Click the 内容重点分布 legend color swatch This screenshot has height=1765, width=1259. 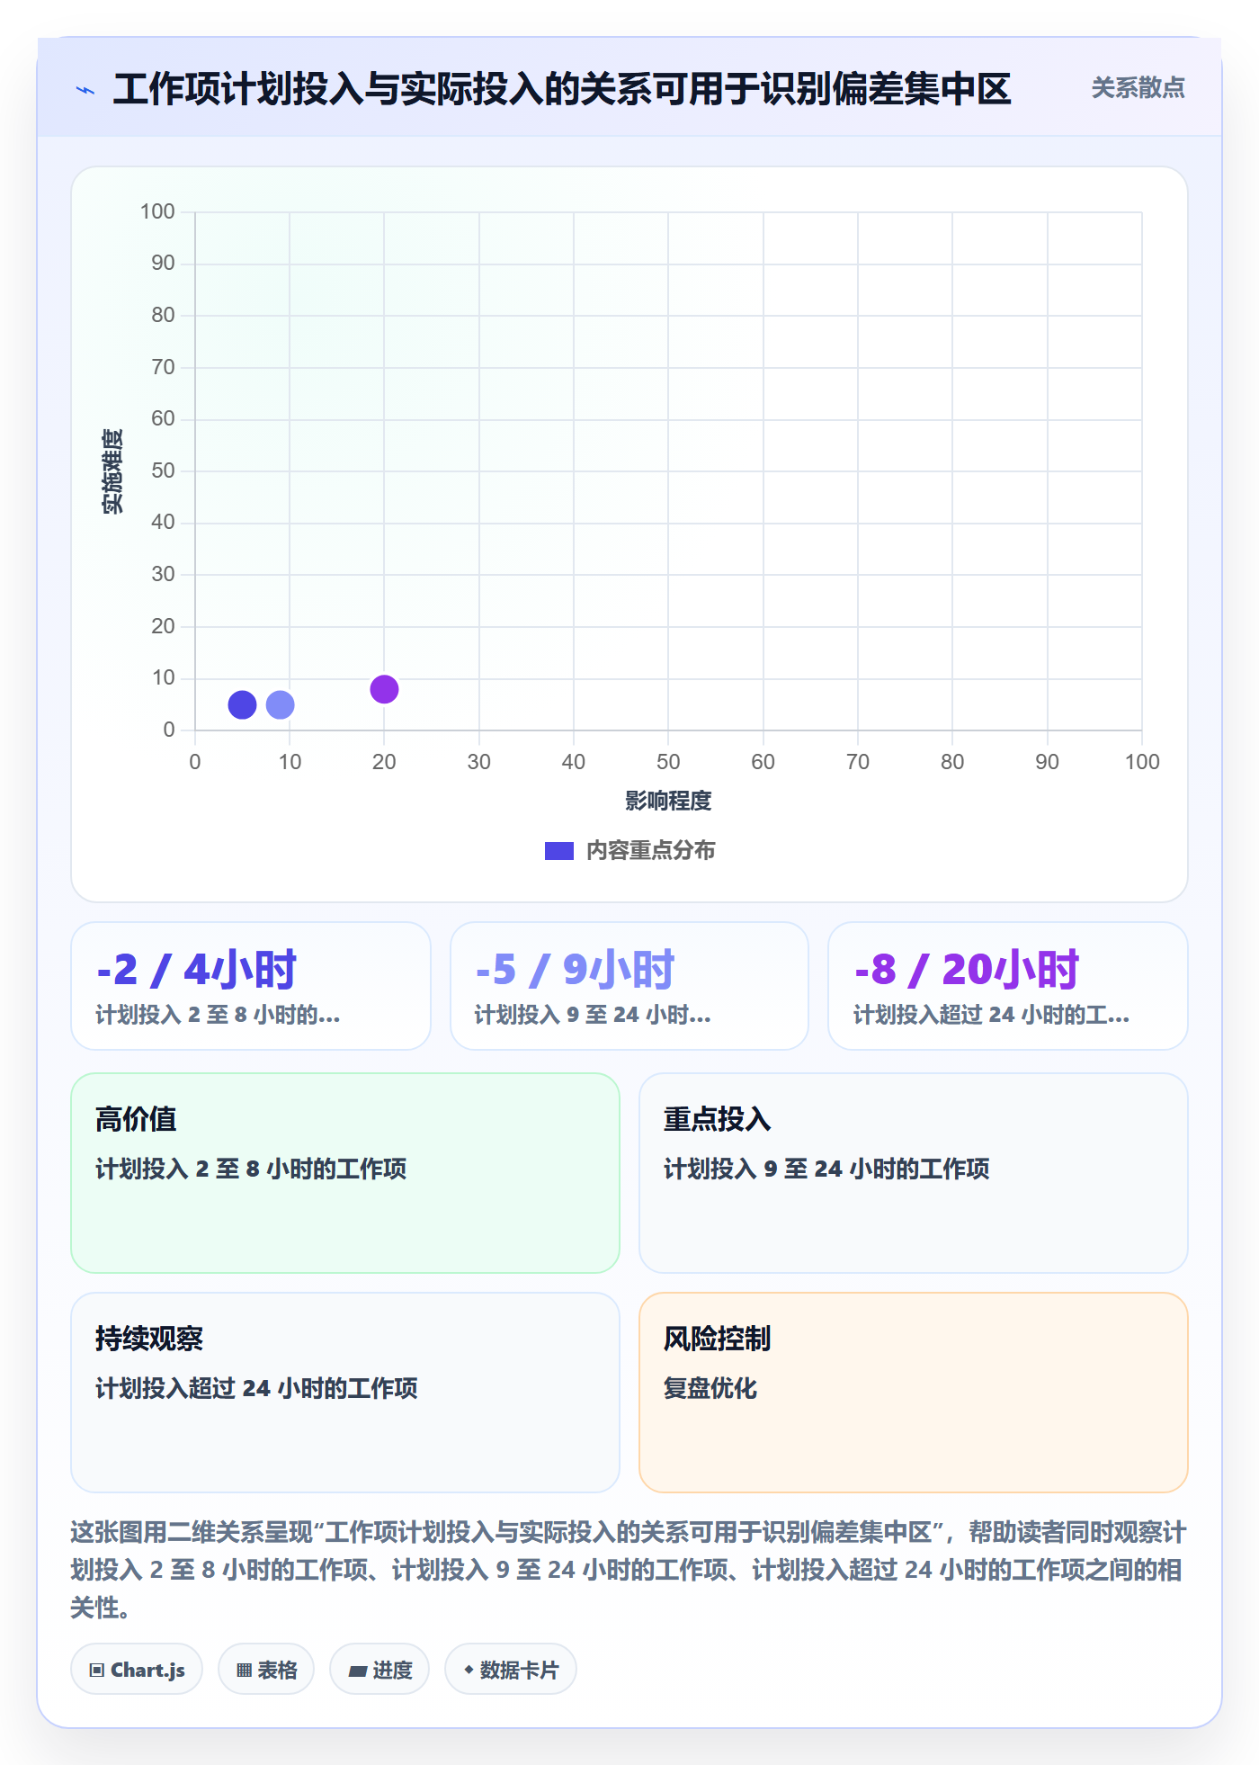pyautogui.click(x=558, y=851)
